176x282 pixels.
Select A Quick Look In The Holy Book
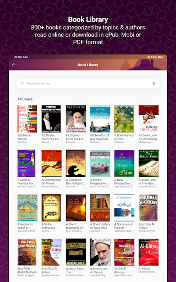coord(148,163)
